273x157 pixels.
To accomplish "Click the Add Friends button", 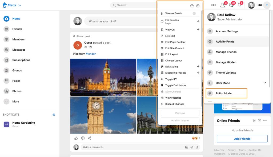I will pyautogui.click(x=242, y=139).
